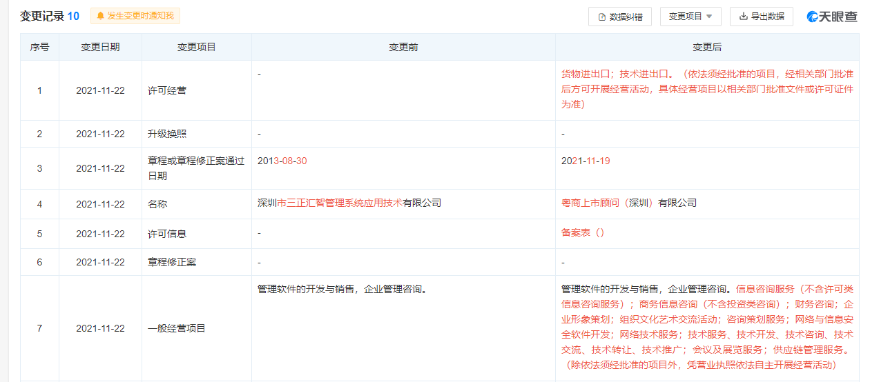Click row 7 date 2021-11-22

(x=100, y=328)
